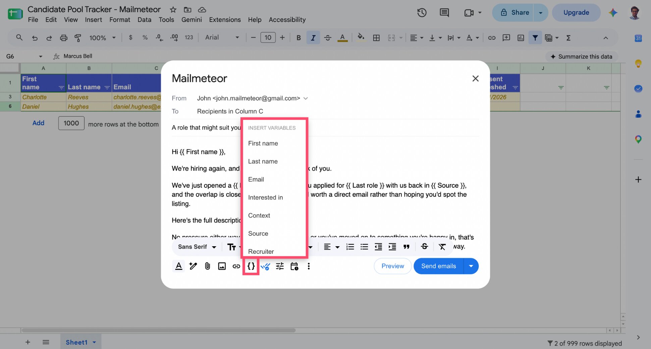Open the Insert menu

[93, 20]
